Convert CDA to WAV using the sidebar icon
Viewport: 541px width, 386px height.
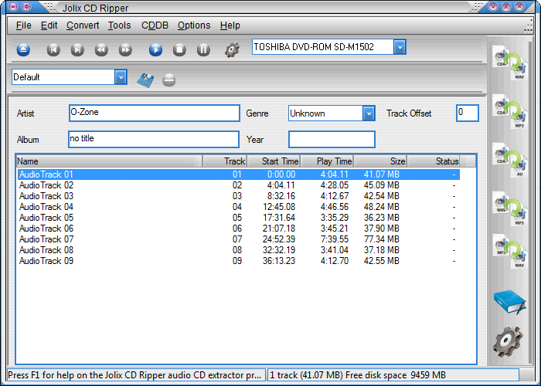coord(509,63)
